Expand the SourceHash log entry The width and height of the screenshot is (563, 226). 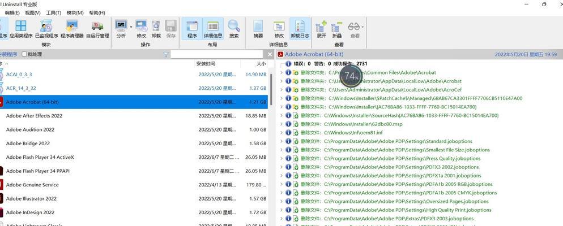pos(281,116)
